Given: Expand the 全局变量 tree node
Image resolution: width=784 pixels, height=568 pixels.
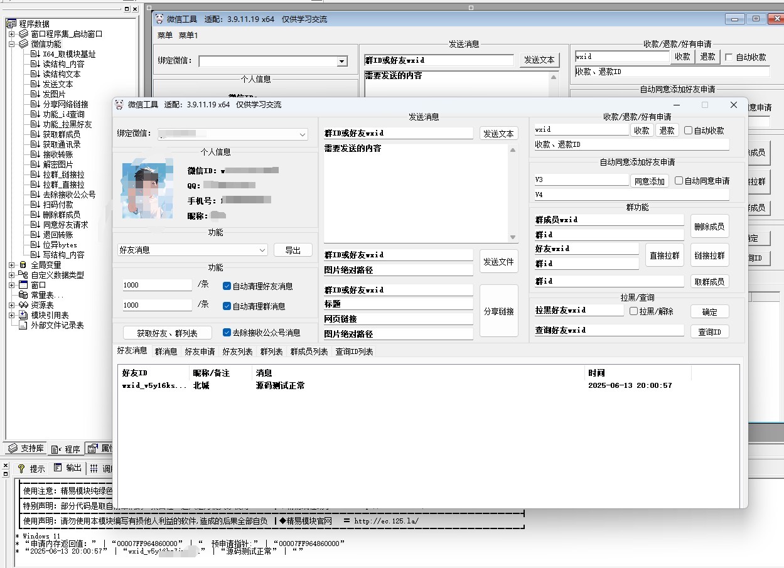Looking at the screenshot, I should [11, 265].
